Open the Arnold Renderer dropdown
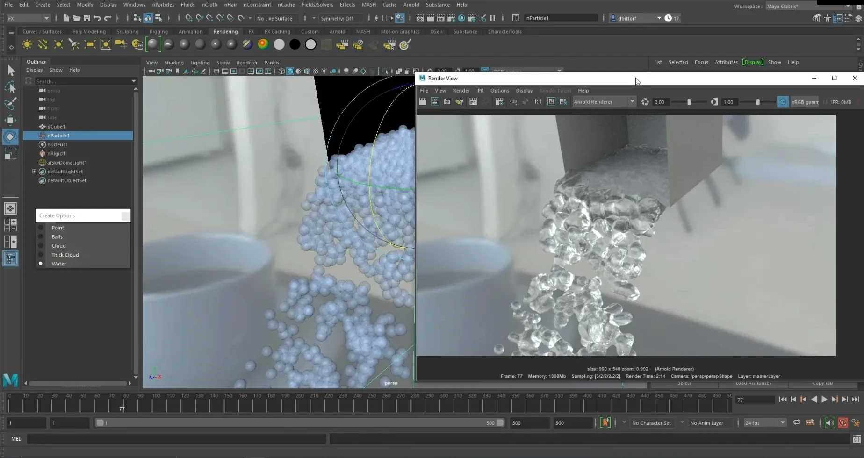 [x=604, y=102]
